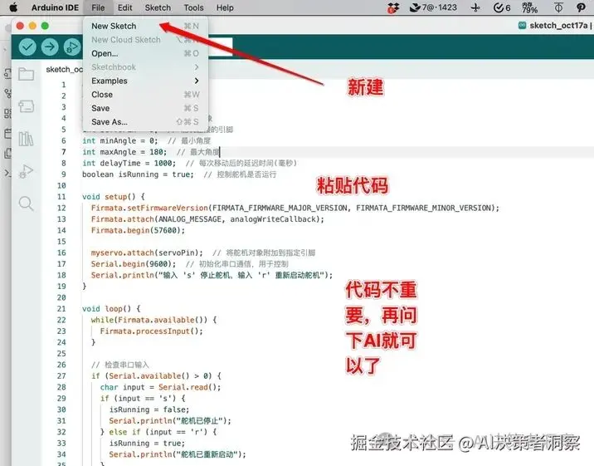594x466 pixels.
Task: Open the Boards Manager sidebar icon
Action: [27, 105]
